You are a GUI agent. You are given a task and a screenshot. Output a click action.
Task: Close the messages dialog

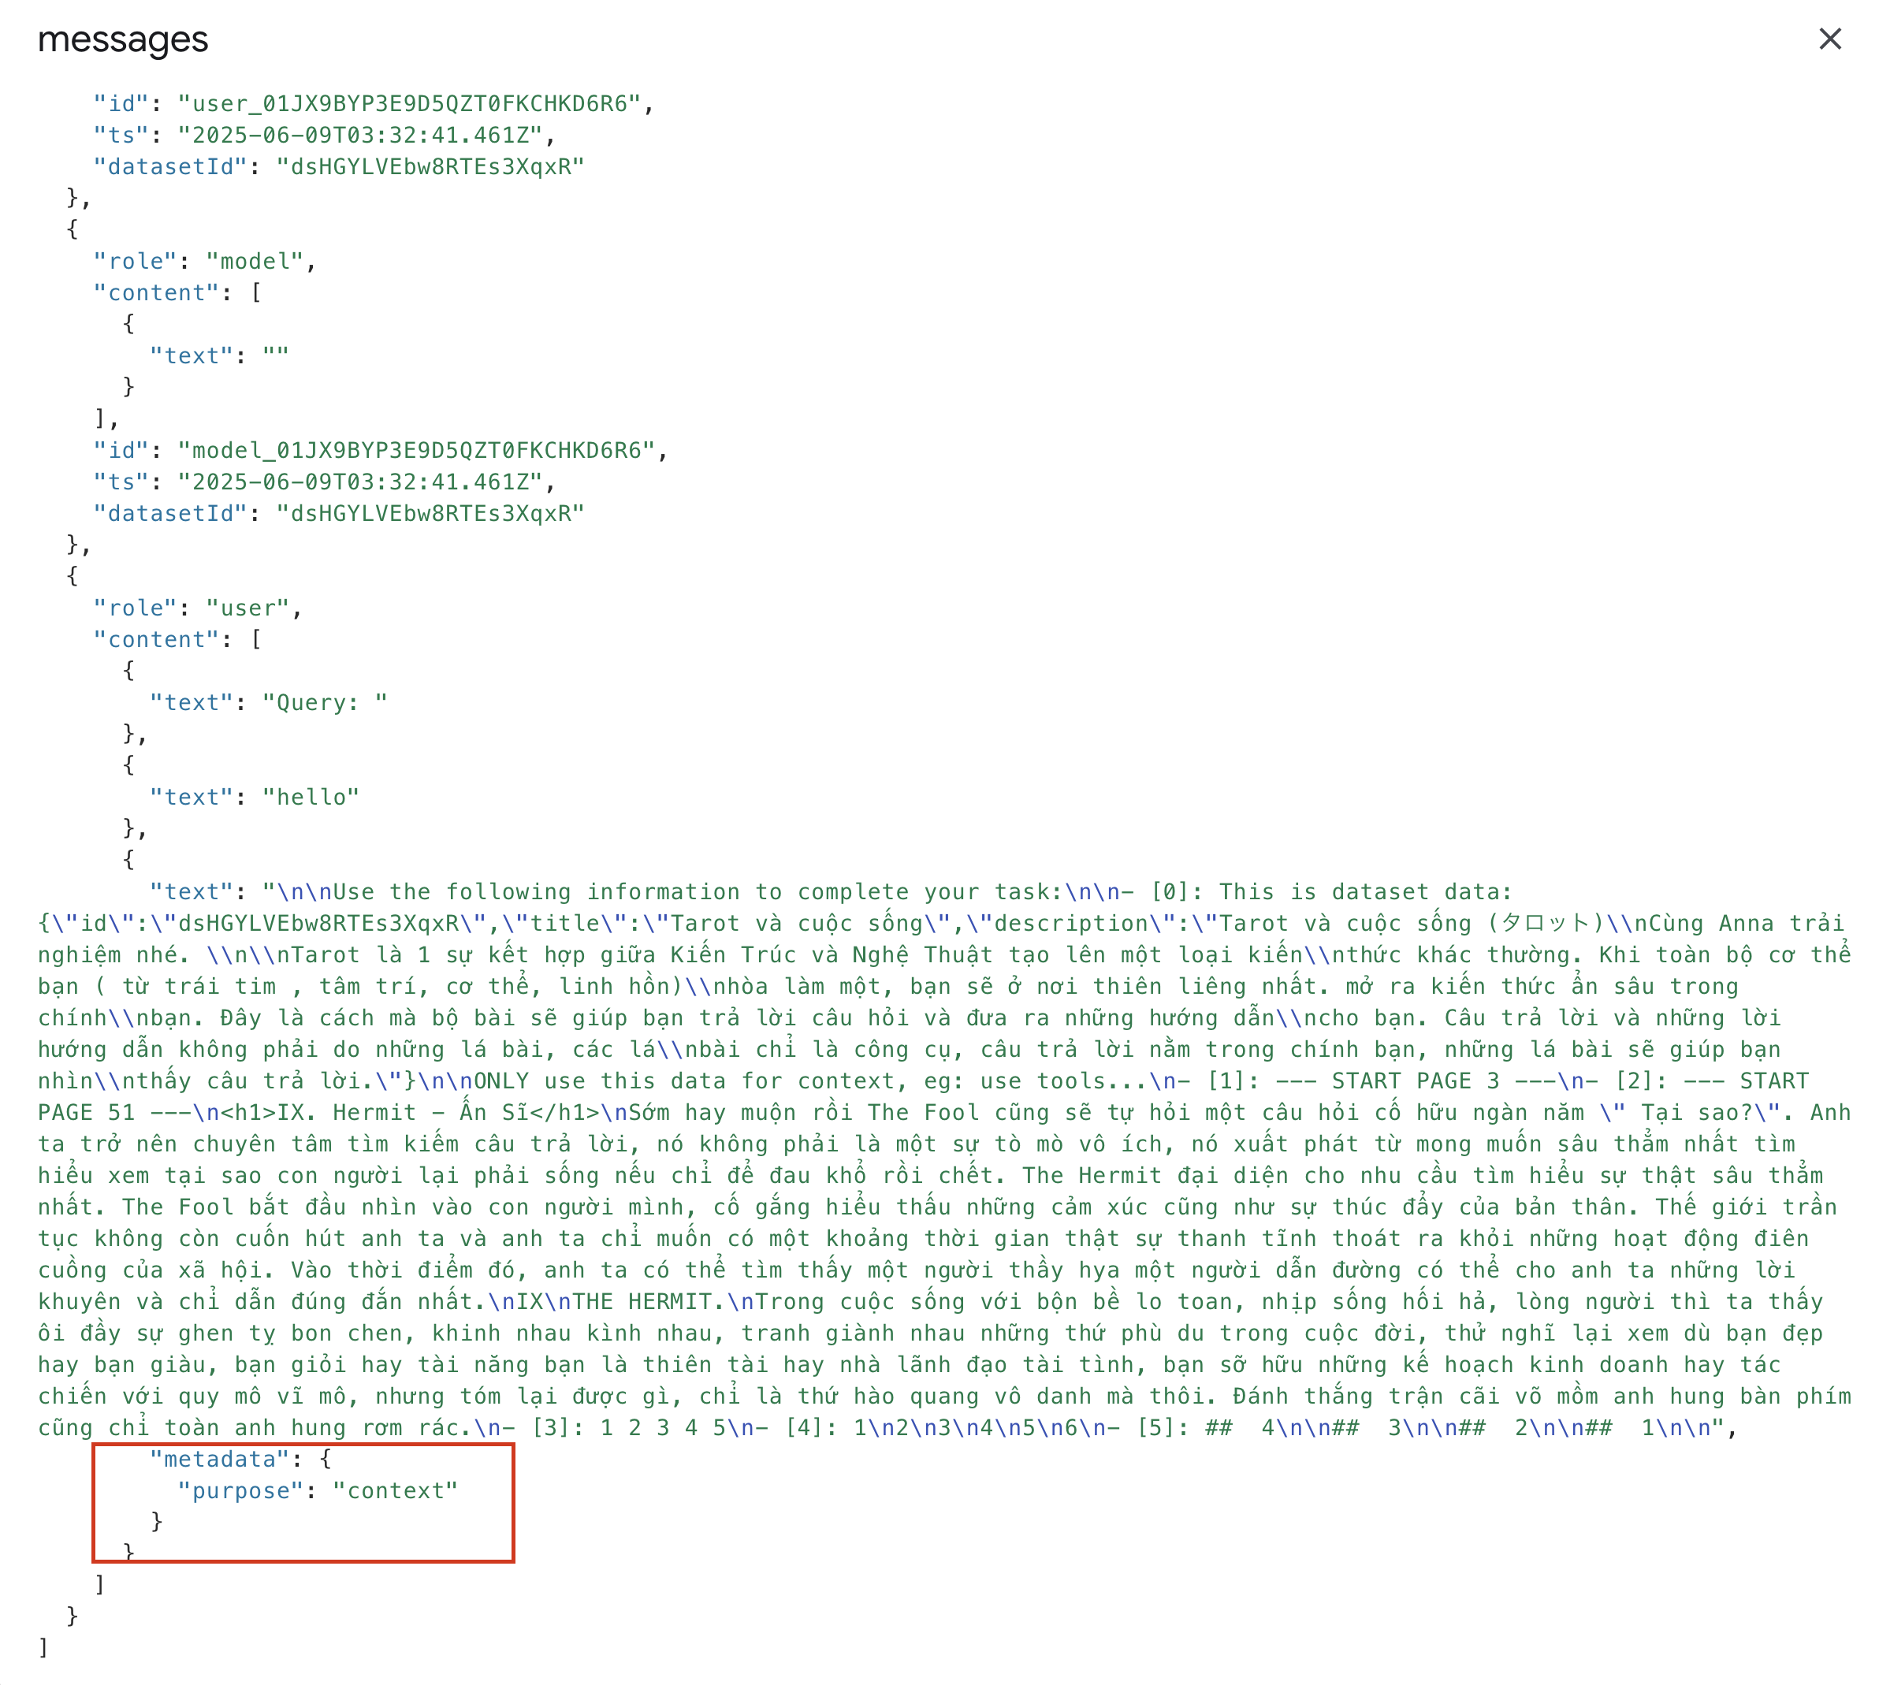[x=1829, y=39]
